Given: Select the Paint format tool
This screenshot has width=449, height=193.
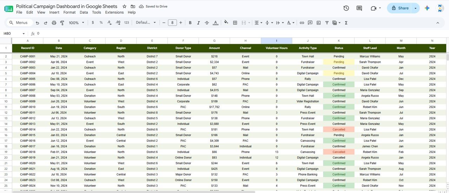Looking at the screenshot, I should click(x=62, y=23).
